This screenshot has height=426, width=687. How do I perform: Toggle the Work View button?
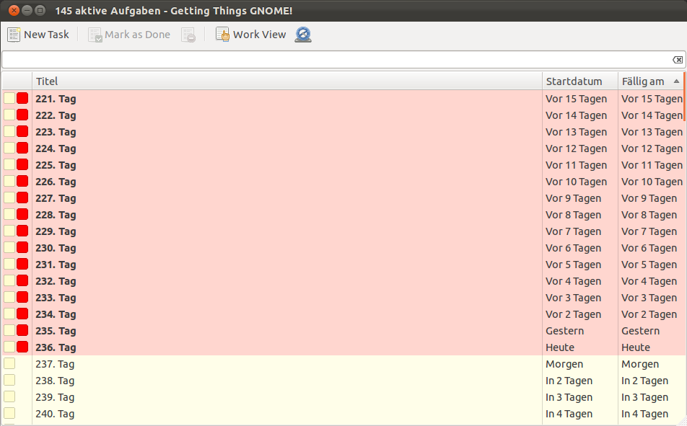click(250, 35)
